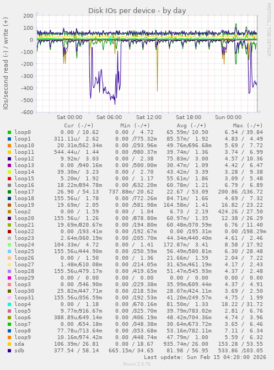The width and height of the screenshot is (274, 370).
Task: Select the 'loop20' legend label
Action: 24,218
